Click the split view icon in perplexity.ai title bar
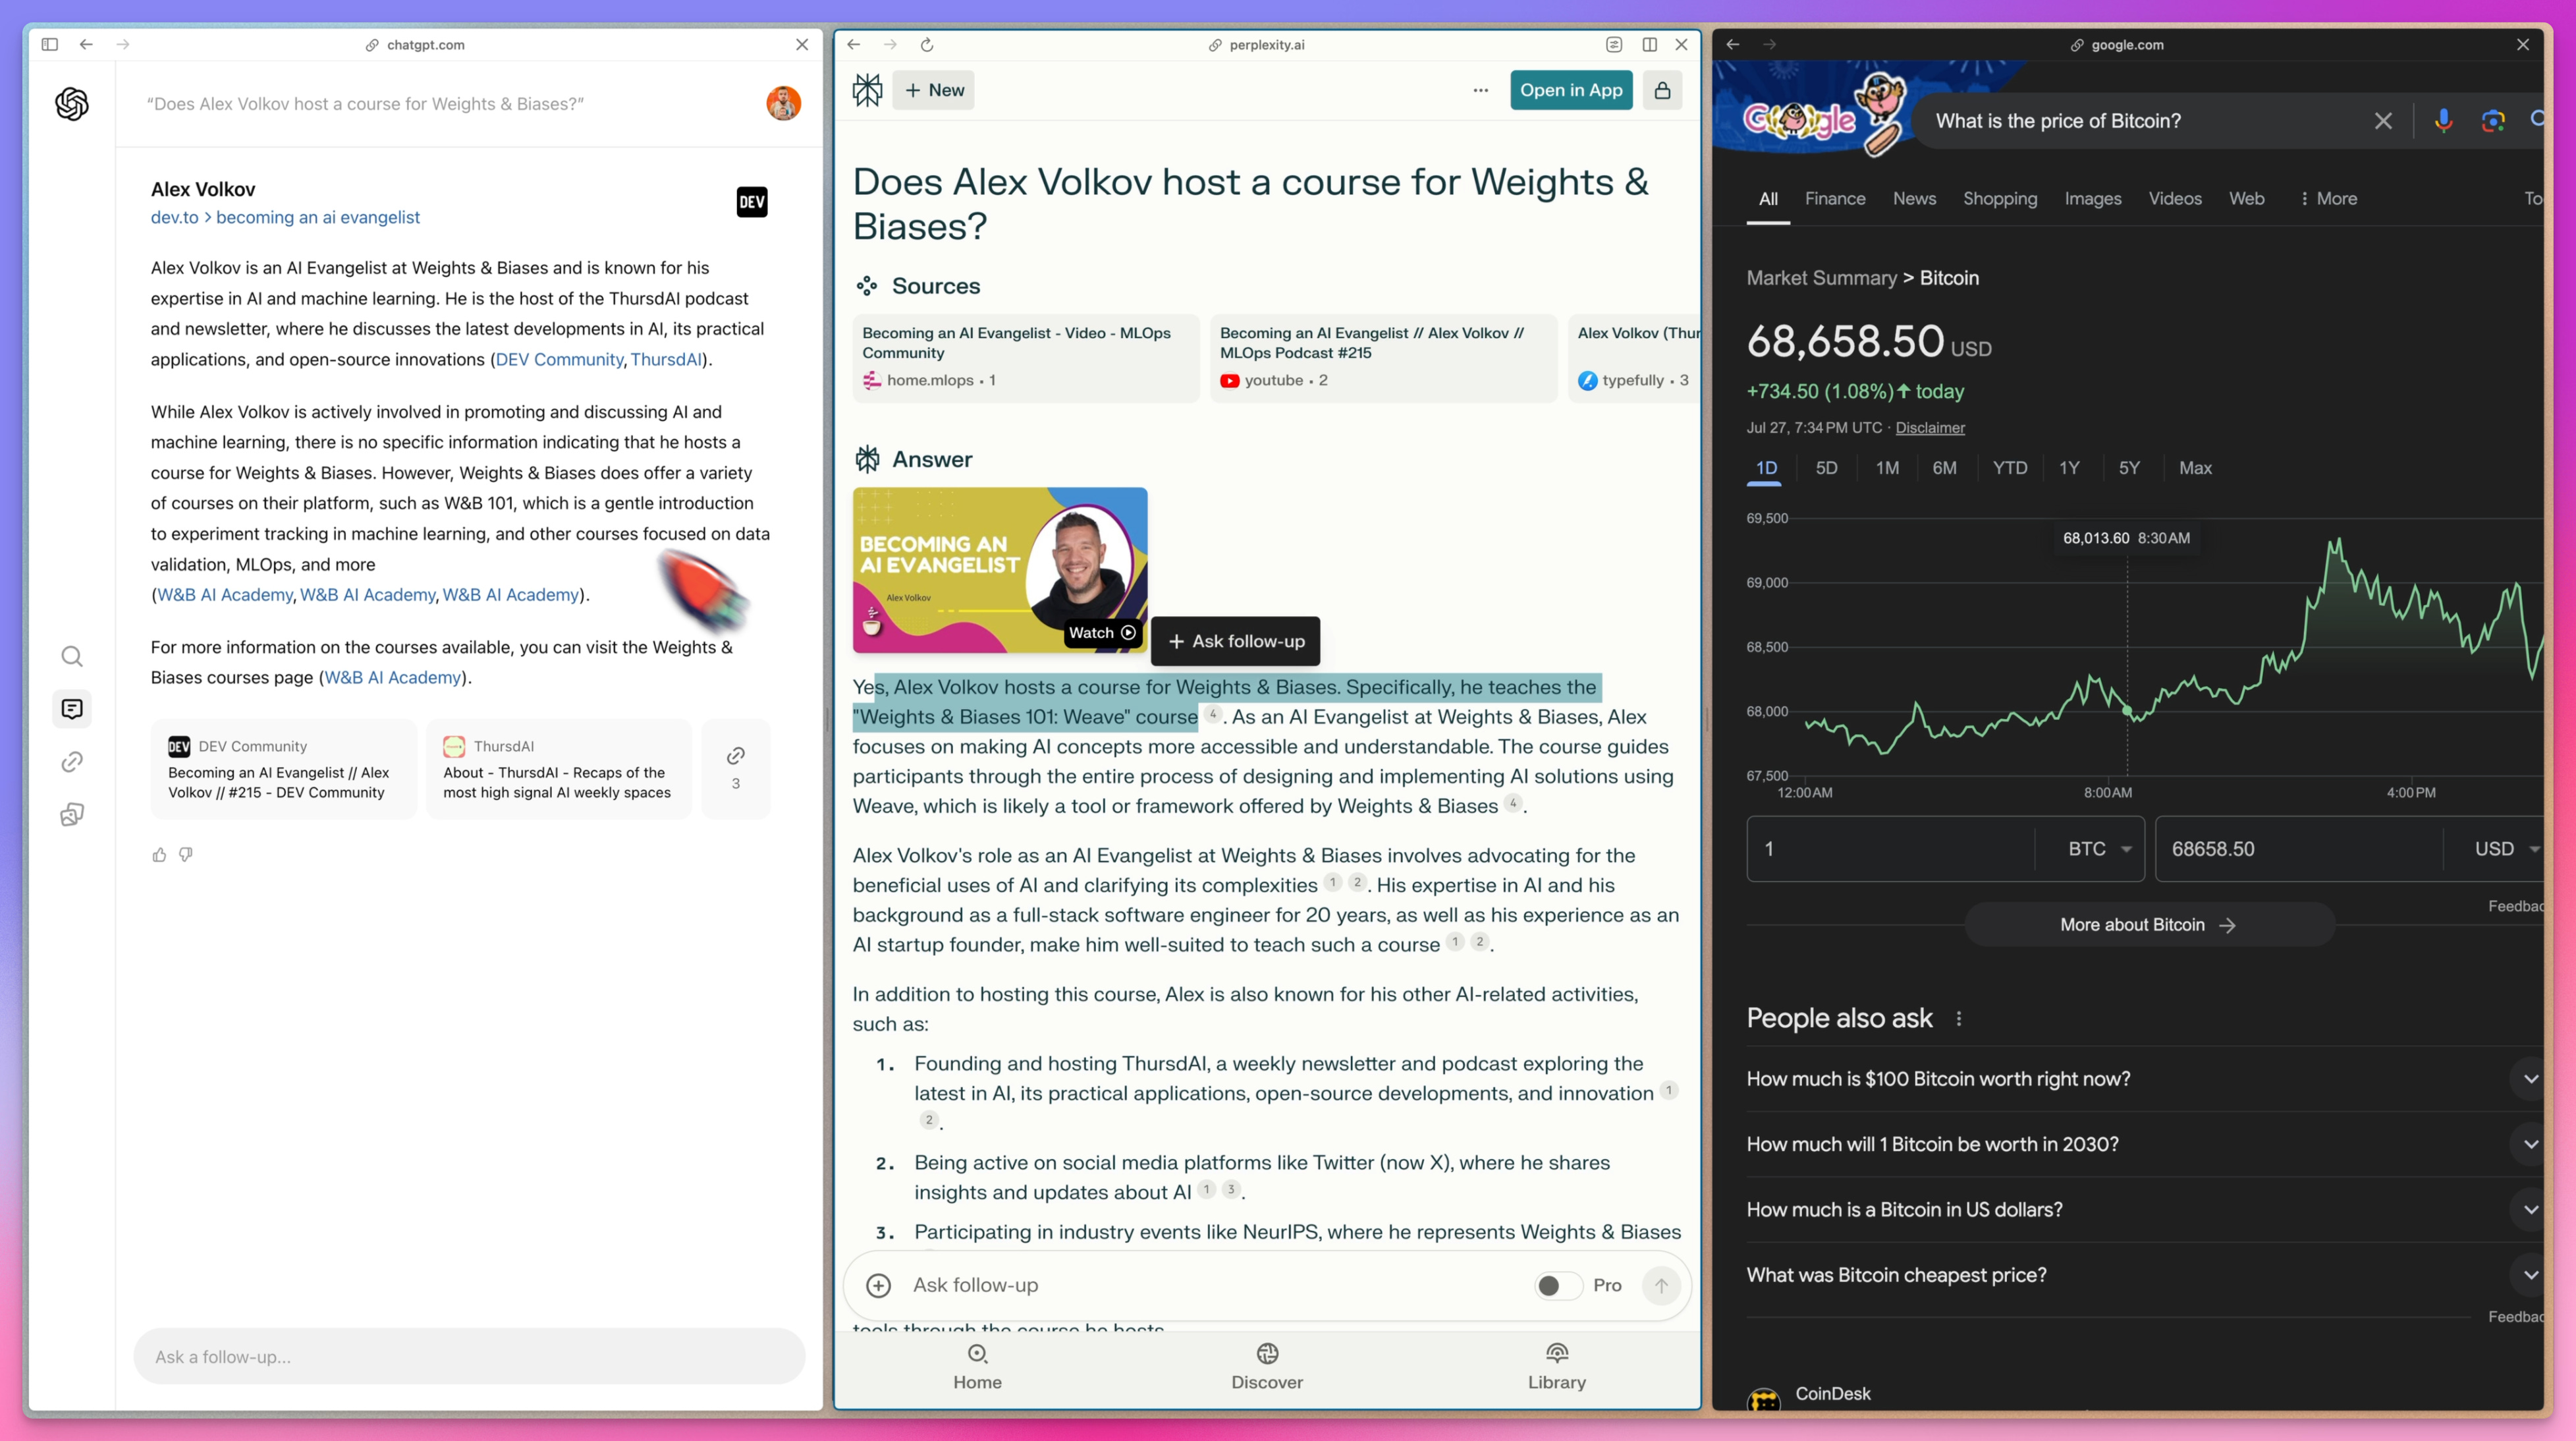The height and width of the screenshot is (1441, 2576). (1650, 45)
